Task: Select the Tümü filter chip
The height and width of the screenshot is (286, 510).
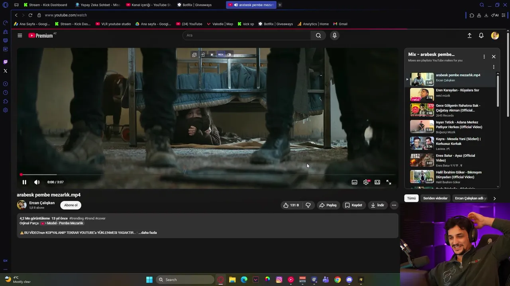Action: (411, 198)
